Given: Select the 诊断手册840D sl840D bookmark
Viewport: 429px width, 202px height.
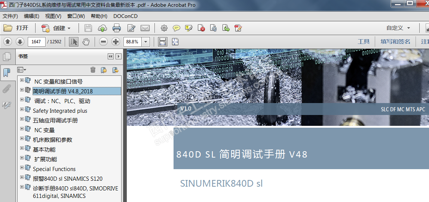Looking at the screenshot, I should click(x=75, y=192).
